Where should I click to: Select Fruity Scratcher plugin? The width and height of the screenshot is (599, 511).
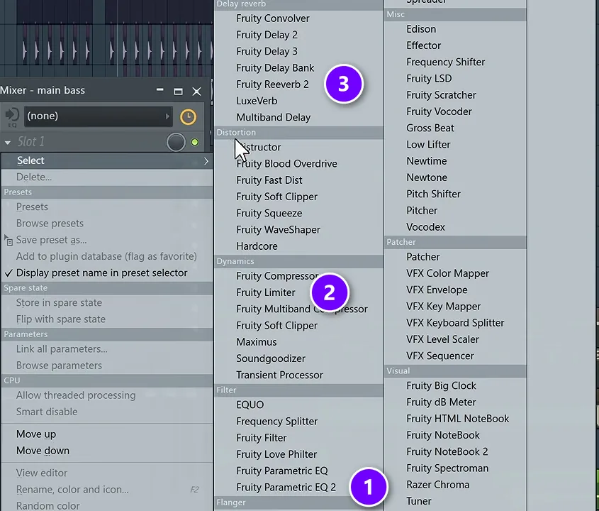[441, 95]
